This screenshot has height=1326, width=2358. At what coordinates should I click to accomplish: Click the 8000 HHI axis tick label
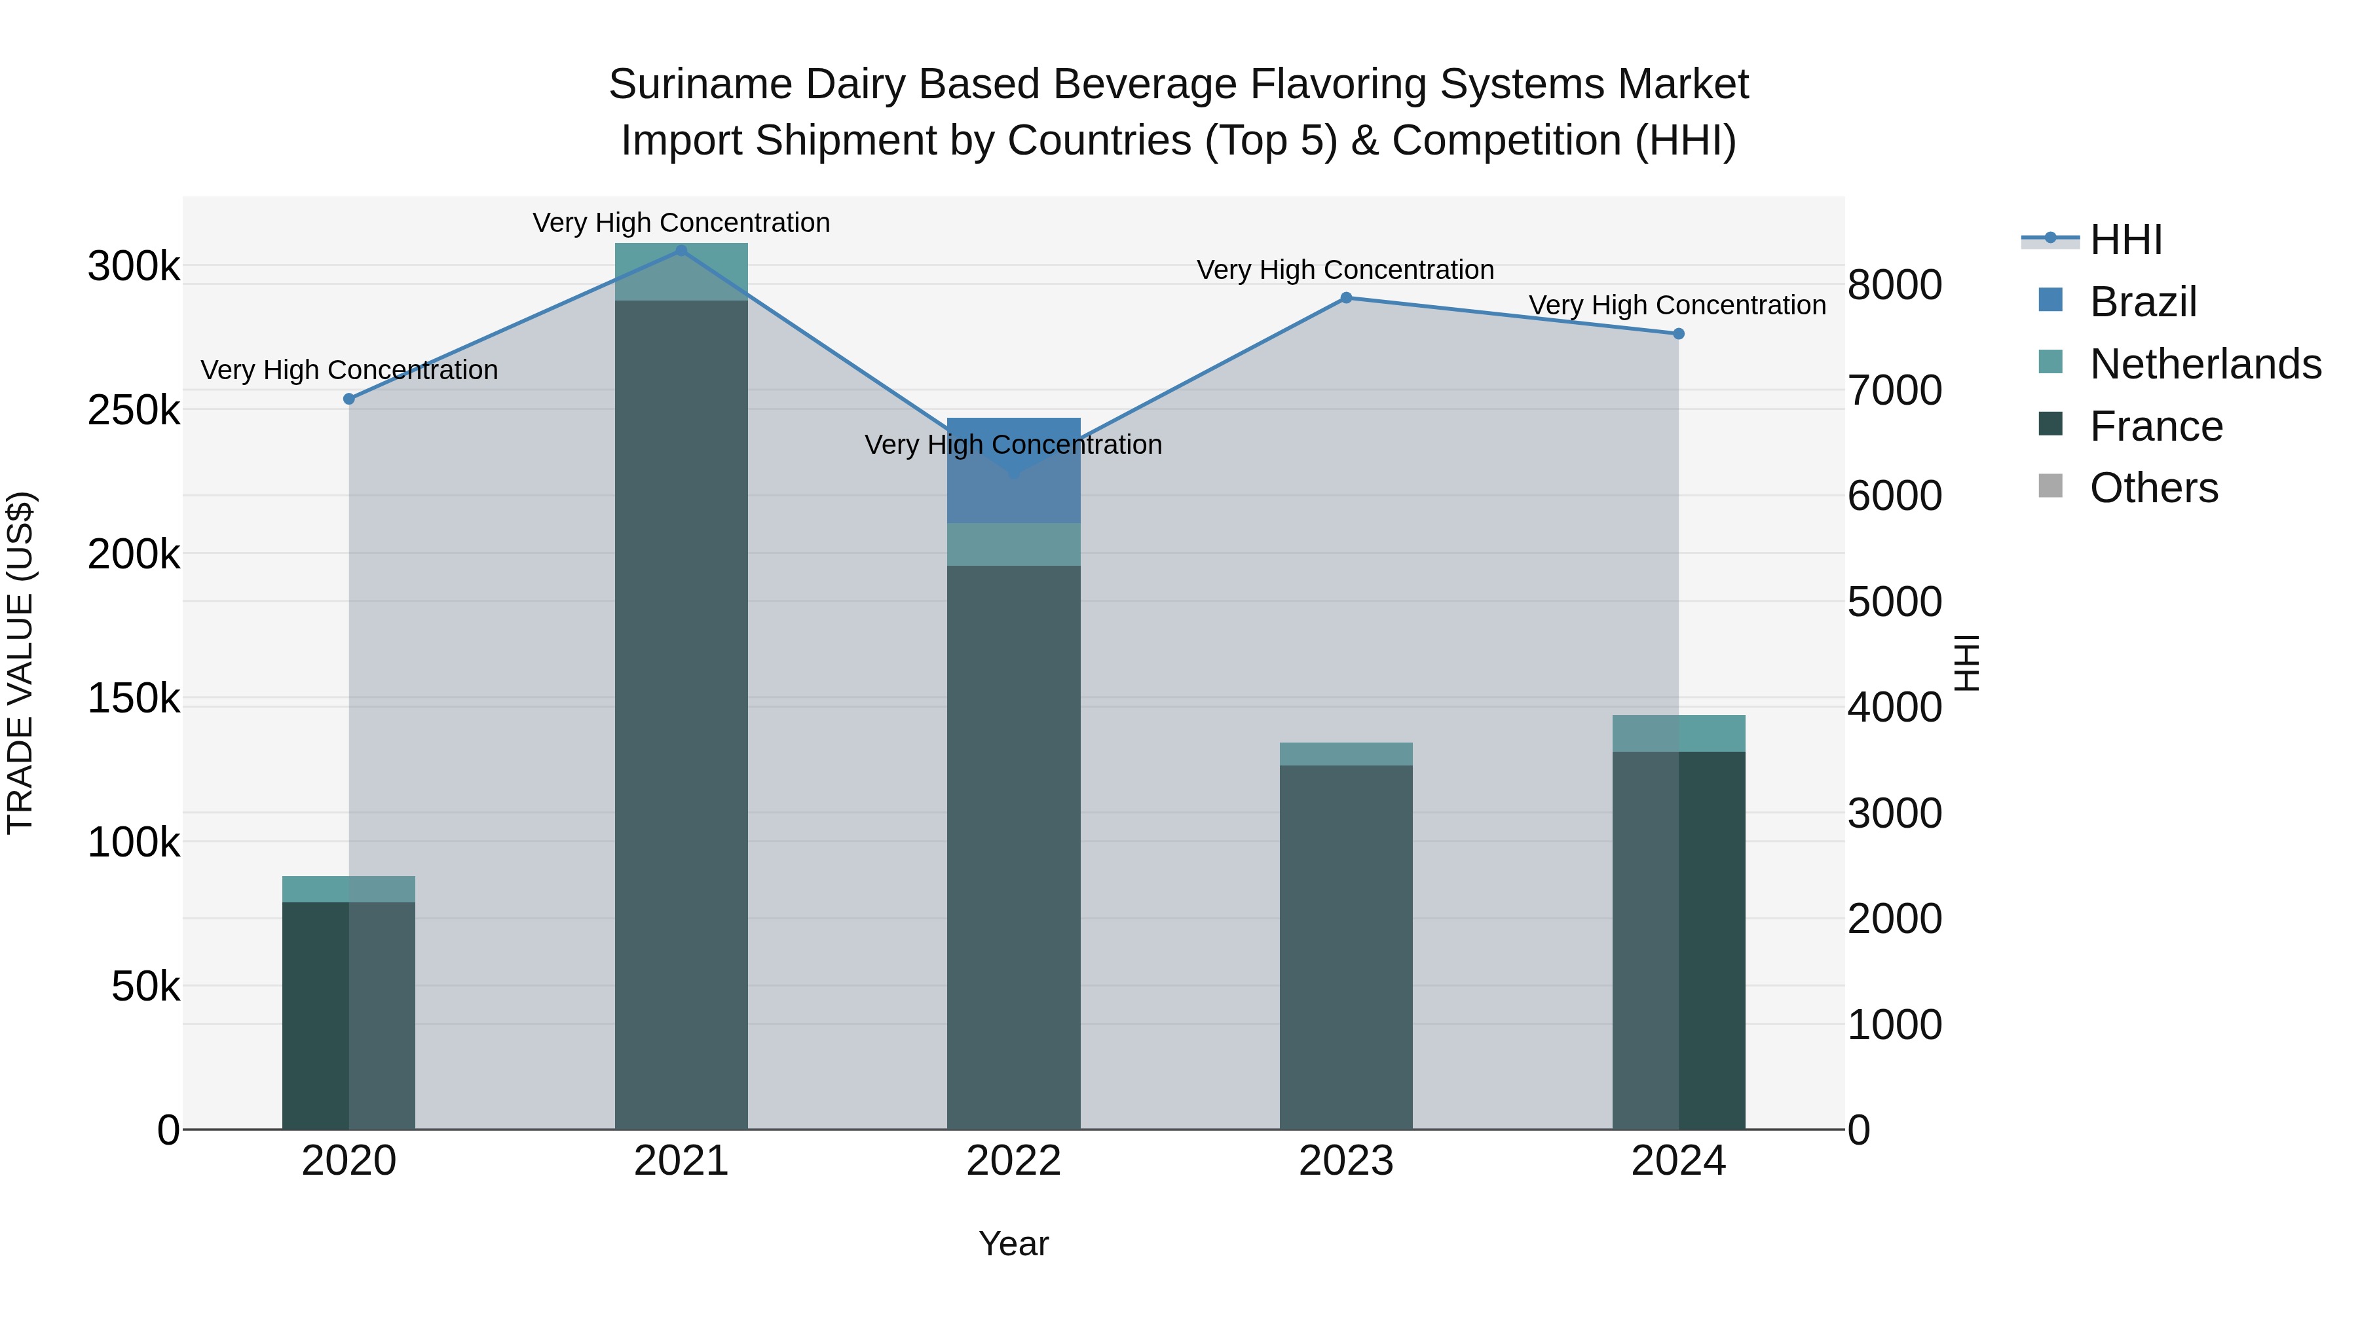coord(1895,285)
